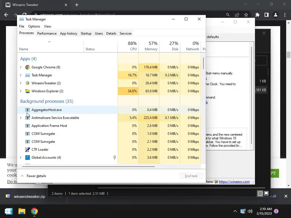Sort by the Name column header
The width and height of the screenshot is (291, 218).
pyautogui.click(x=51, y=46)
